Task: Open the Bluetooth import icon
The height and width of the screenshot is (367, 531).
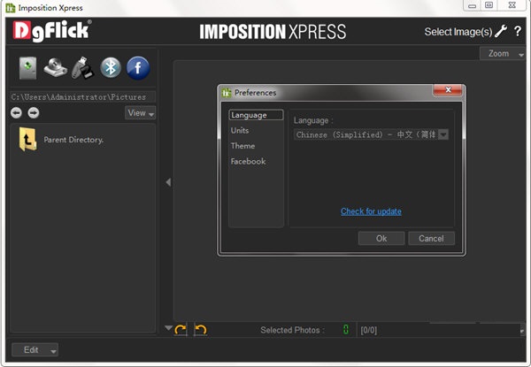Action: point(111,67)
